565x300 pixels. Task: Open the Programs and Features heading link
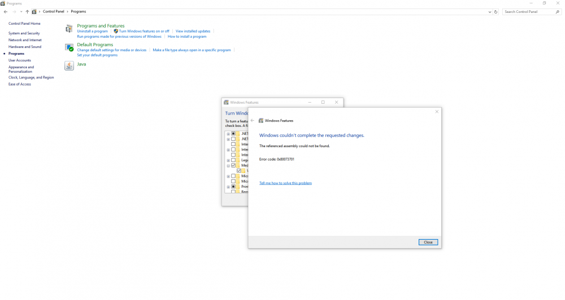click(101, 26)
